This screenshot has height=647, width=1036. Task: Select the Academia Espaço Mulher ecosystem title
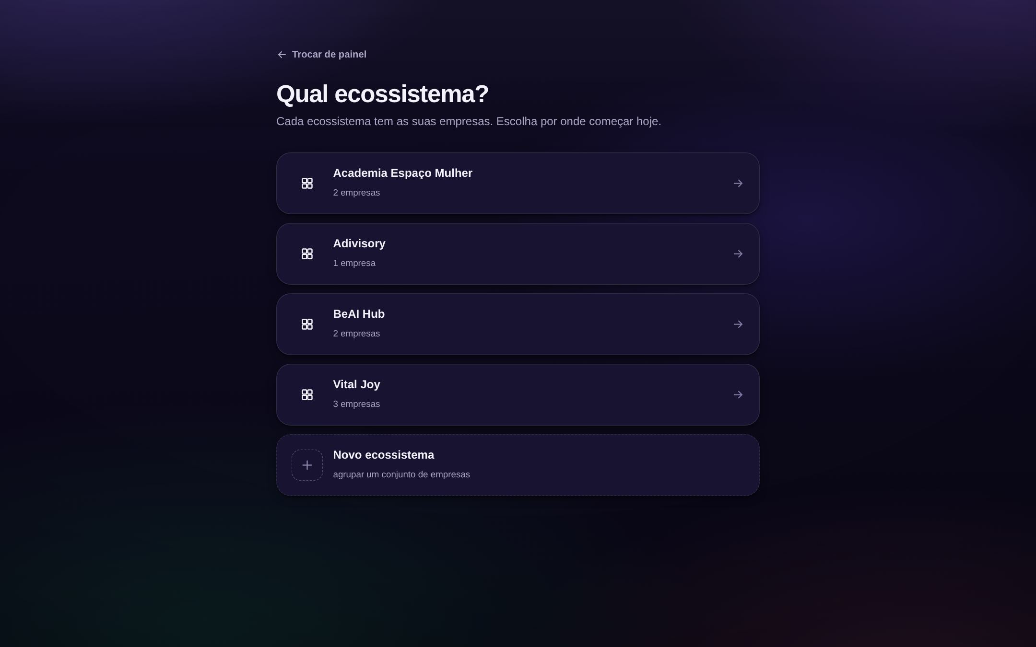(x=402, y=173)
